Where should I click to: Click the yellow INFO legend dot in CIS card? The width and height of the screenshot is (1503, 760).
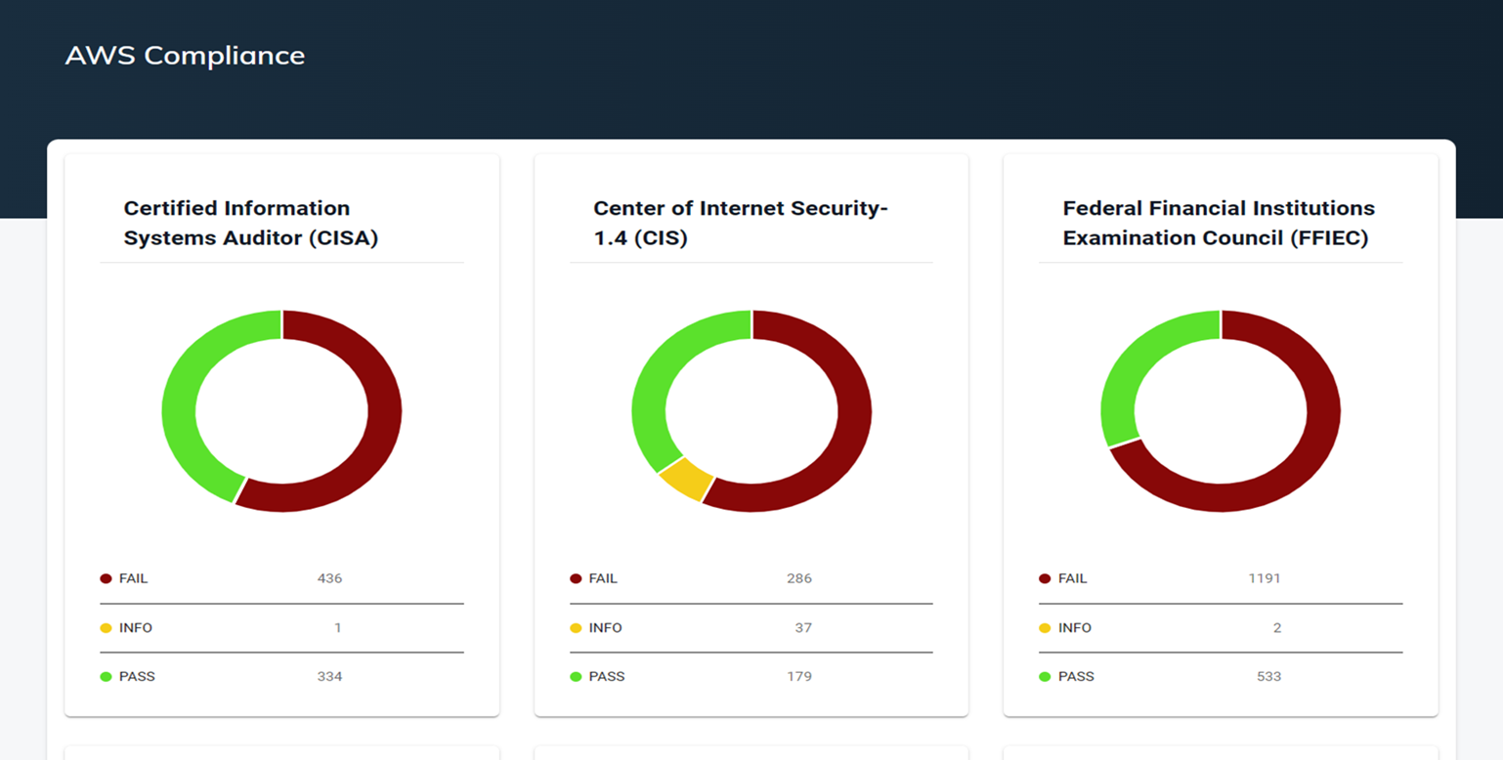[x=576, y=627]
